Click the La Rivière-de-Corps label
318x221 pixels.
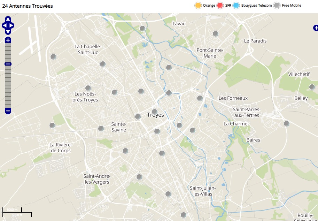tap(61, 147)
